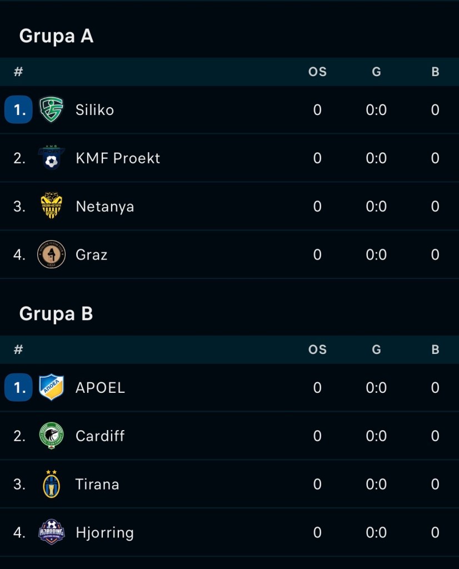This screenshot has width=459, height=569.
Task: Open the Siliko team crest
Action: coord(51,109)
